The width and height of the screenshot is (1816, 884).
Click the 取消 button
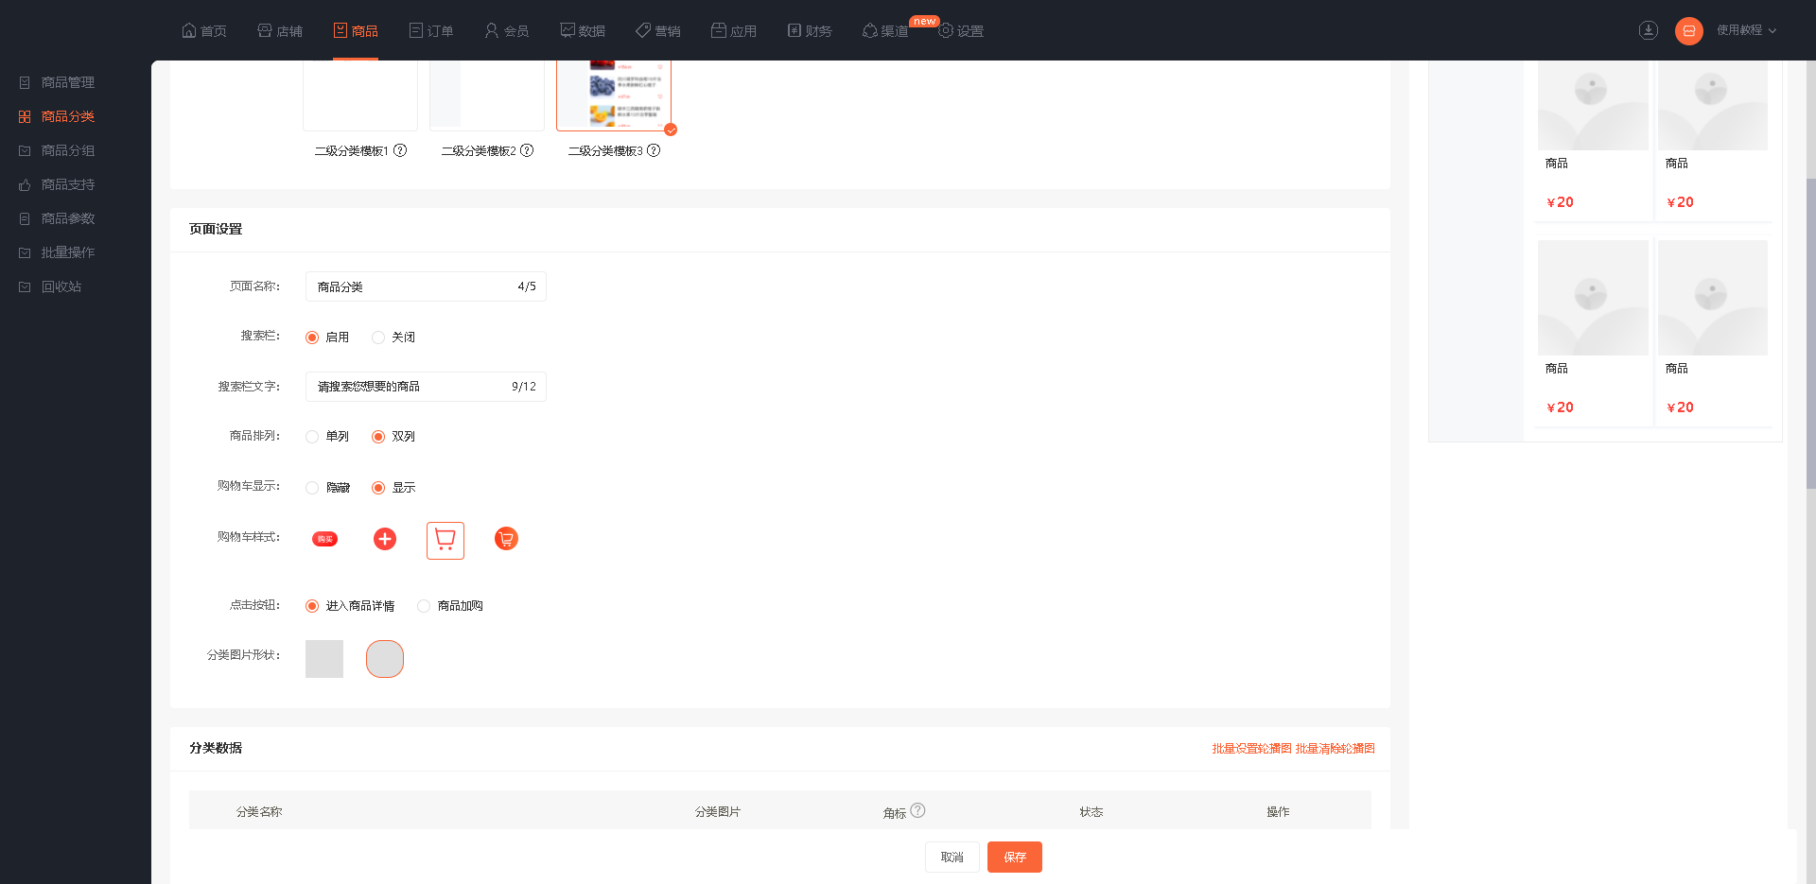[x=952, y=857]
